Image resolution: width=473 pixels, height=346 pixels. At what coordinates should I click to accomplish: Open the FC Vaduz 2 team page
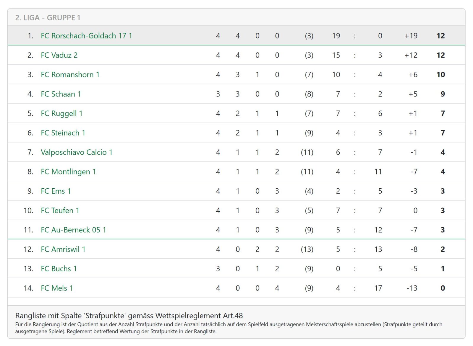coord(59,55)
